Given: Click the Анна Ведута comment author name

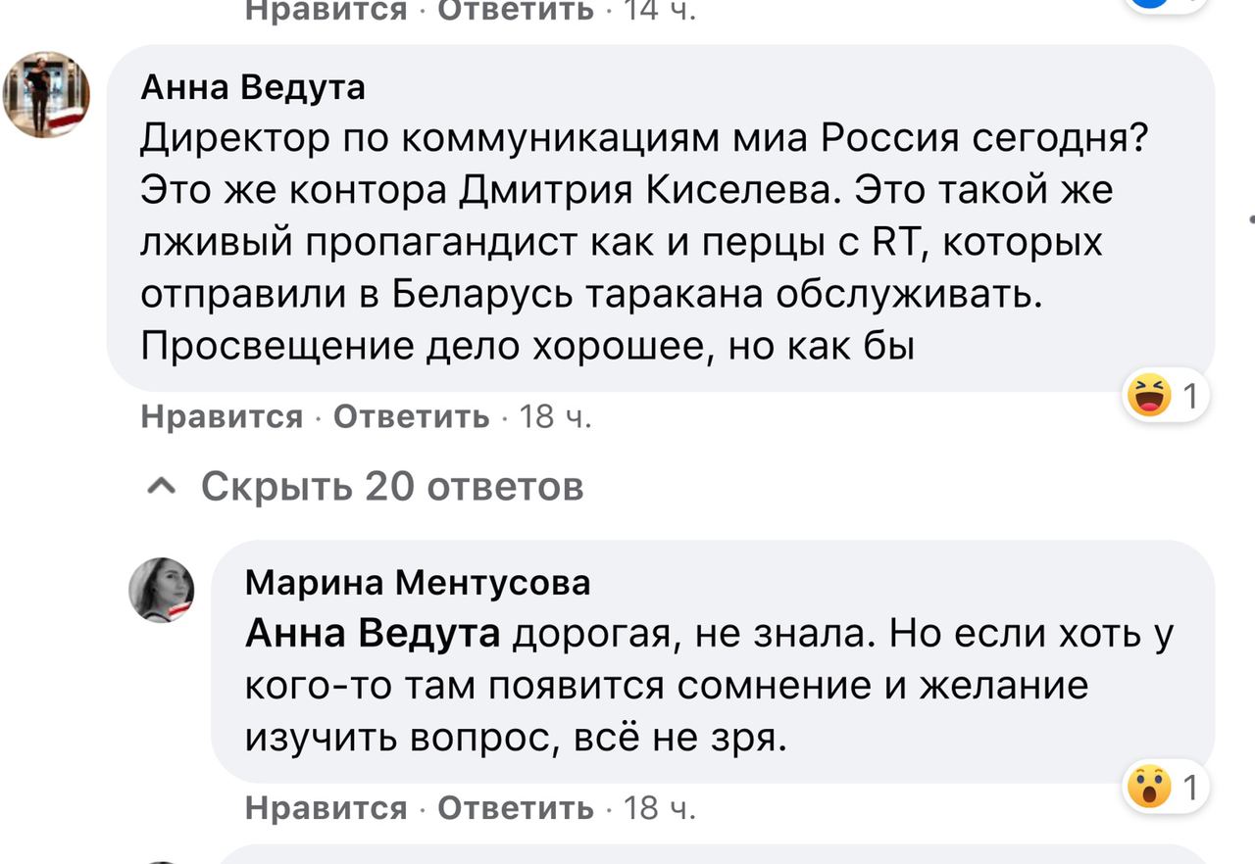Looking at the screenshot, I should click(x=253, y=88).
